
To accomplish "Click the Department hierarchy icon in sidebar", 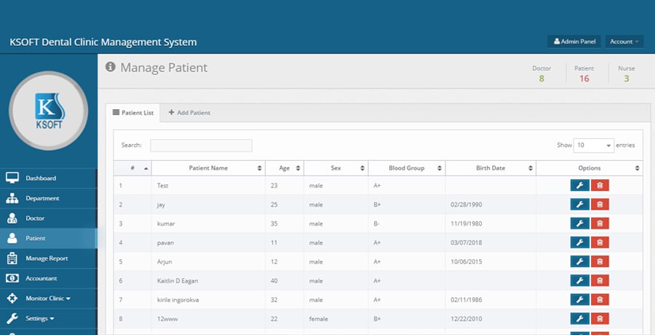I will (x=12, y=198).
